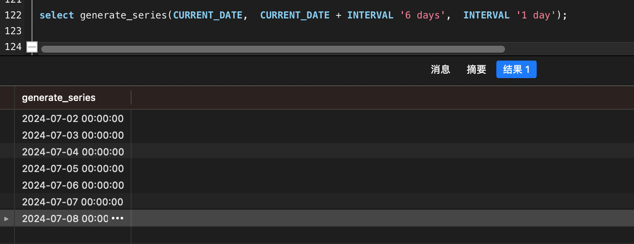Open the 摘要 tab
Screen dimensions: 634x244
click(477, 69)
